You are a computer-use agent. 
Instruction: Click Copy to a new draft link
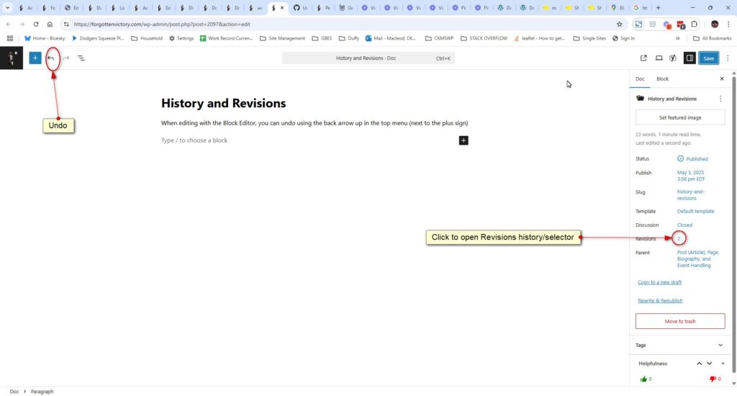coord(659,282)
